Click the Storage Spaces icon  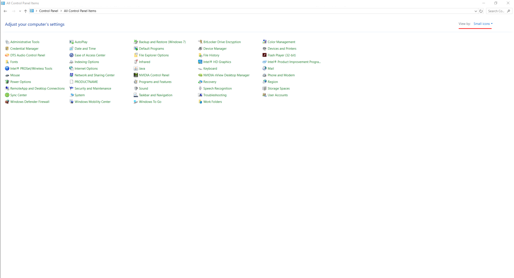265,89
